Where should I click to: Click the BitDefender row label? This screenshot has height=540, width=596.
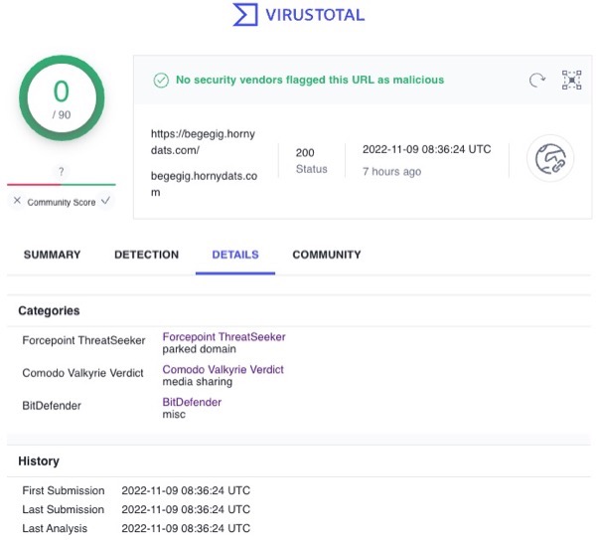(x=52, y=406)
